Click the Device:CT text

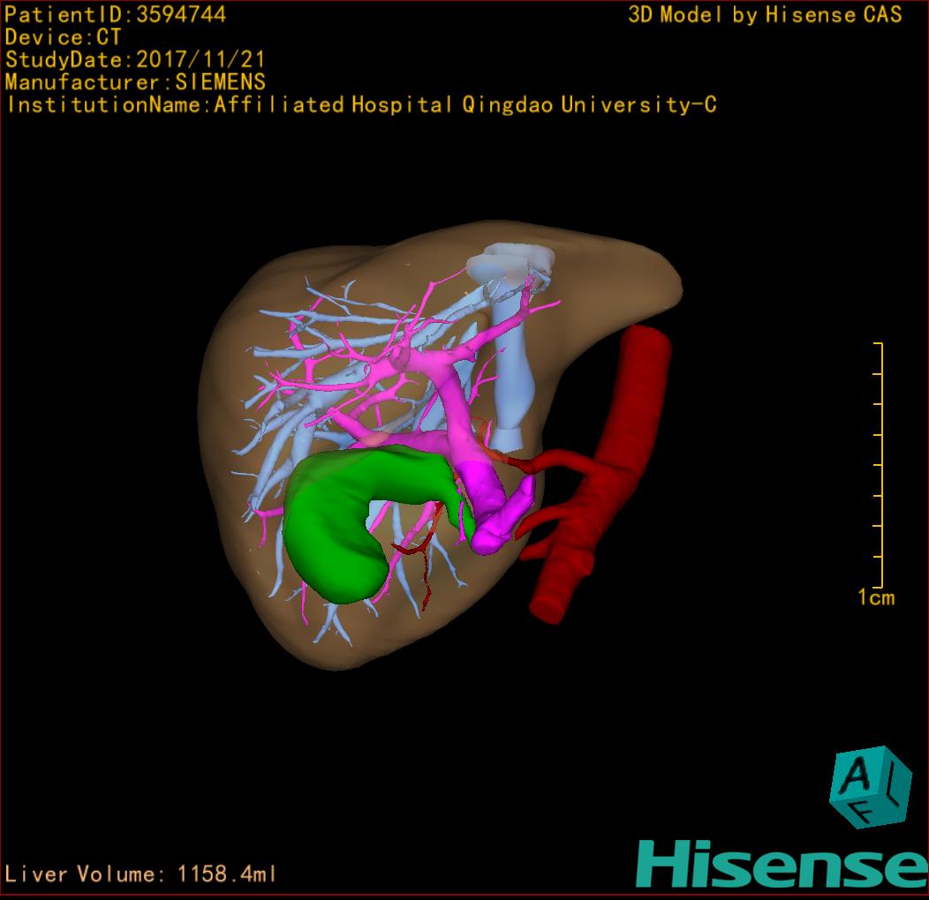coord(63,37)
